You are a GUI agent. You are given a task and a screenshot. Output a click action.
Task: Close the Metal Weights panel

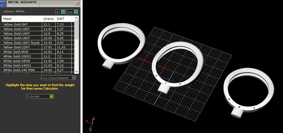click(78, 3)
